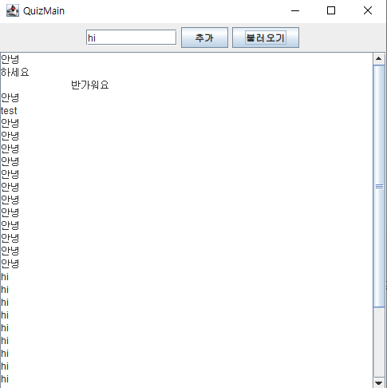387x388 pixels.
Task: Click the scrollbar up arrow
Action: pos(379,59)
